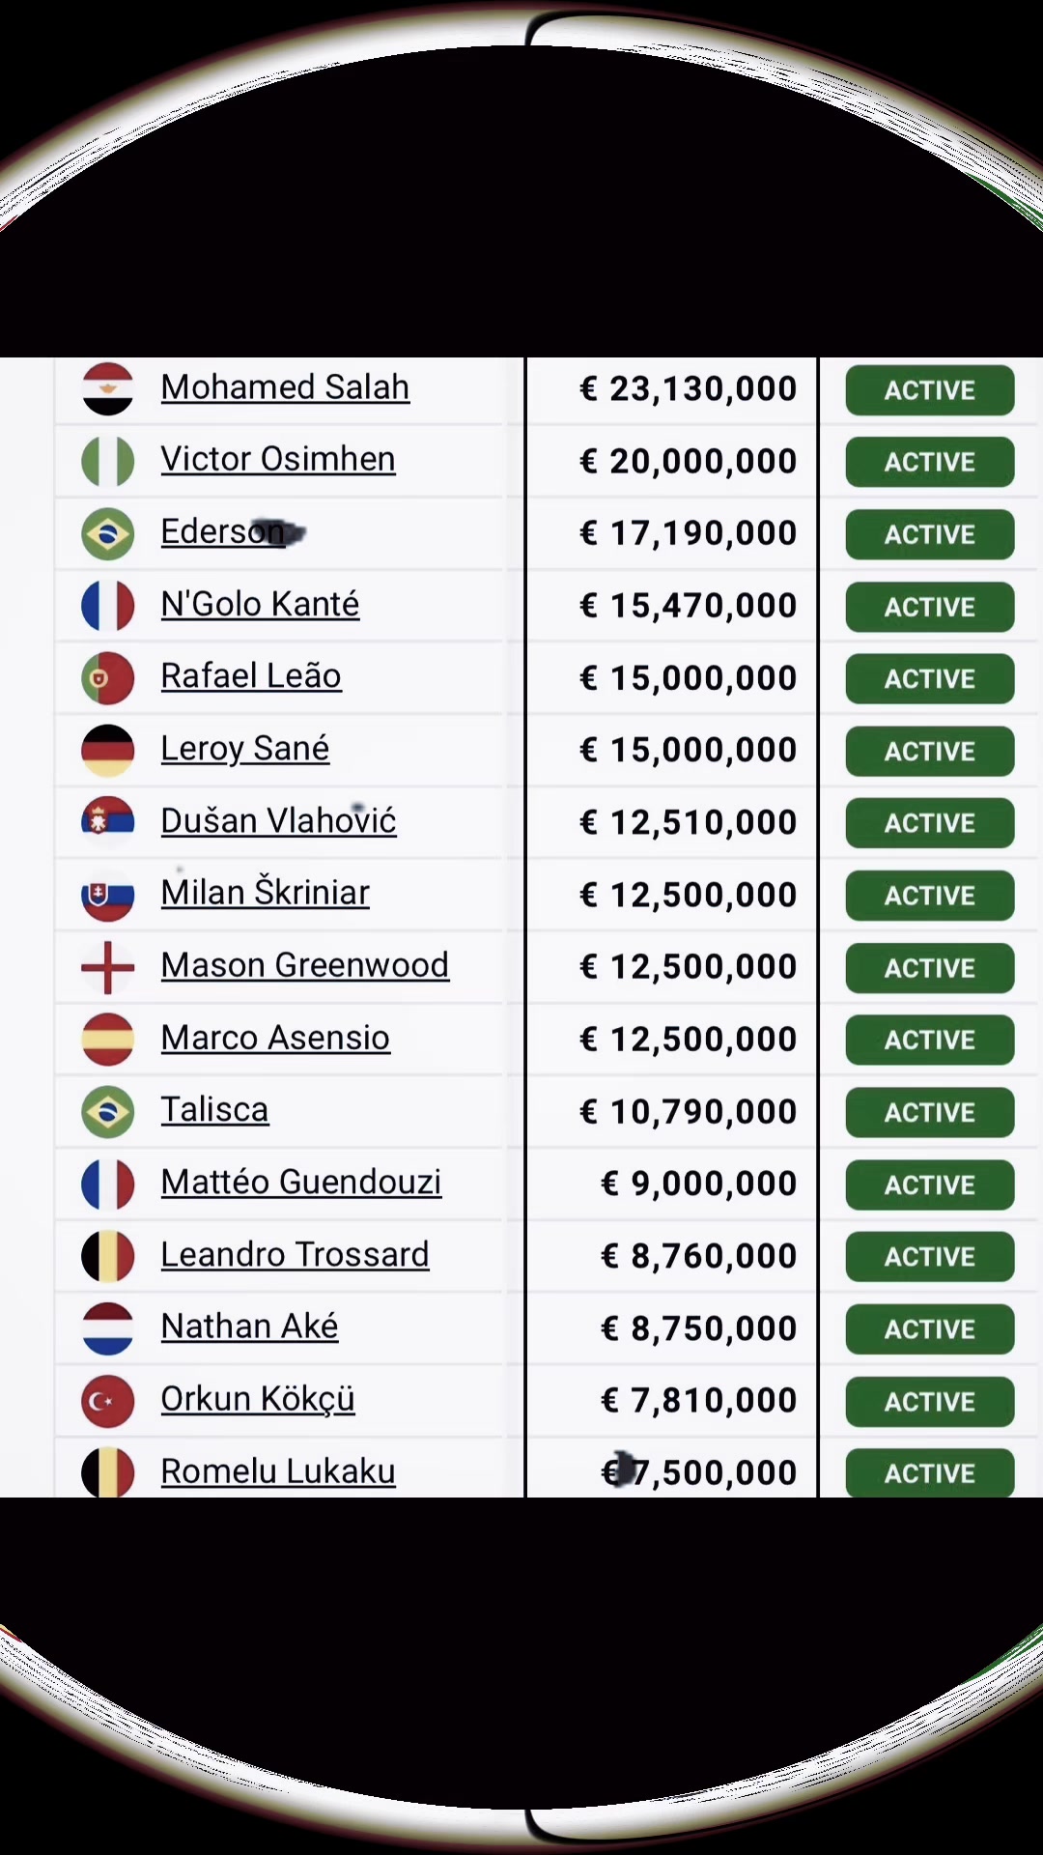Click the Slovakia flag beside Milan Škriniar
This screenshot has height=1855, width=1043.
107,895
